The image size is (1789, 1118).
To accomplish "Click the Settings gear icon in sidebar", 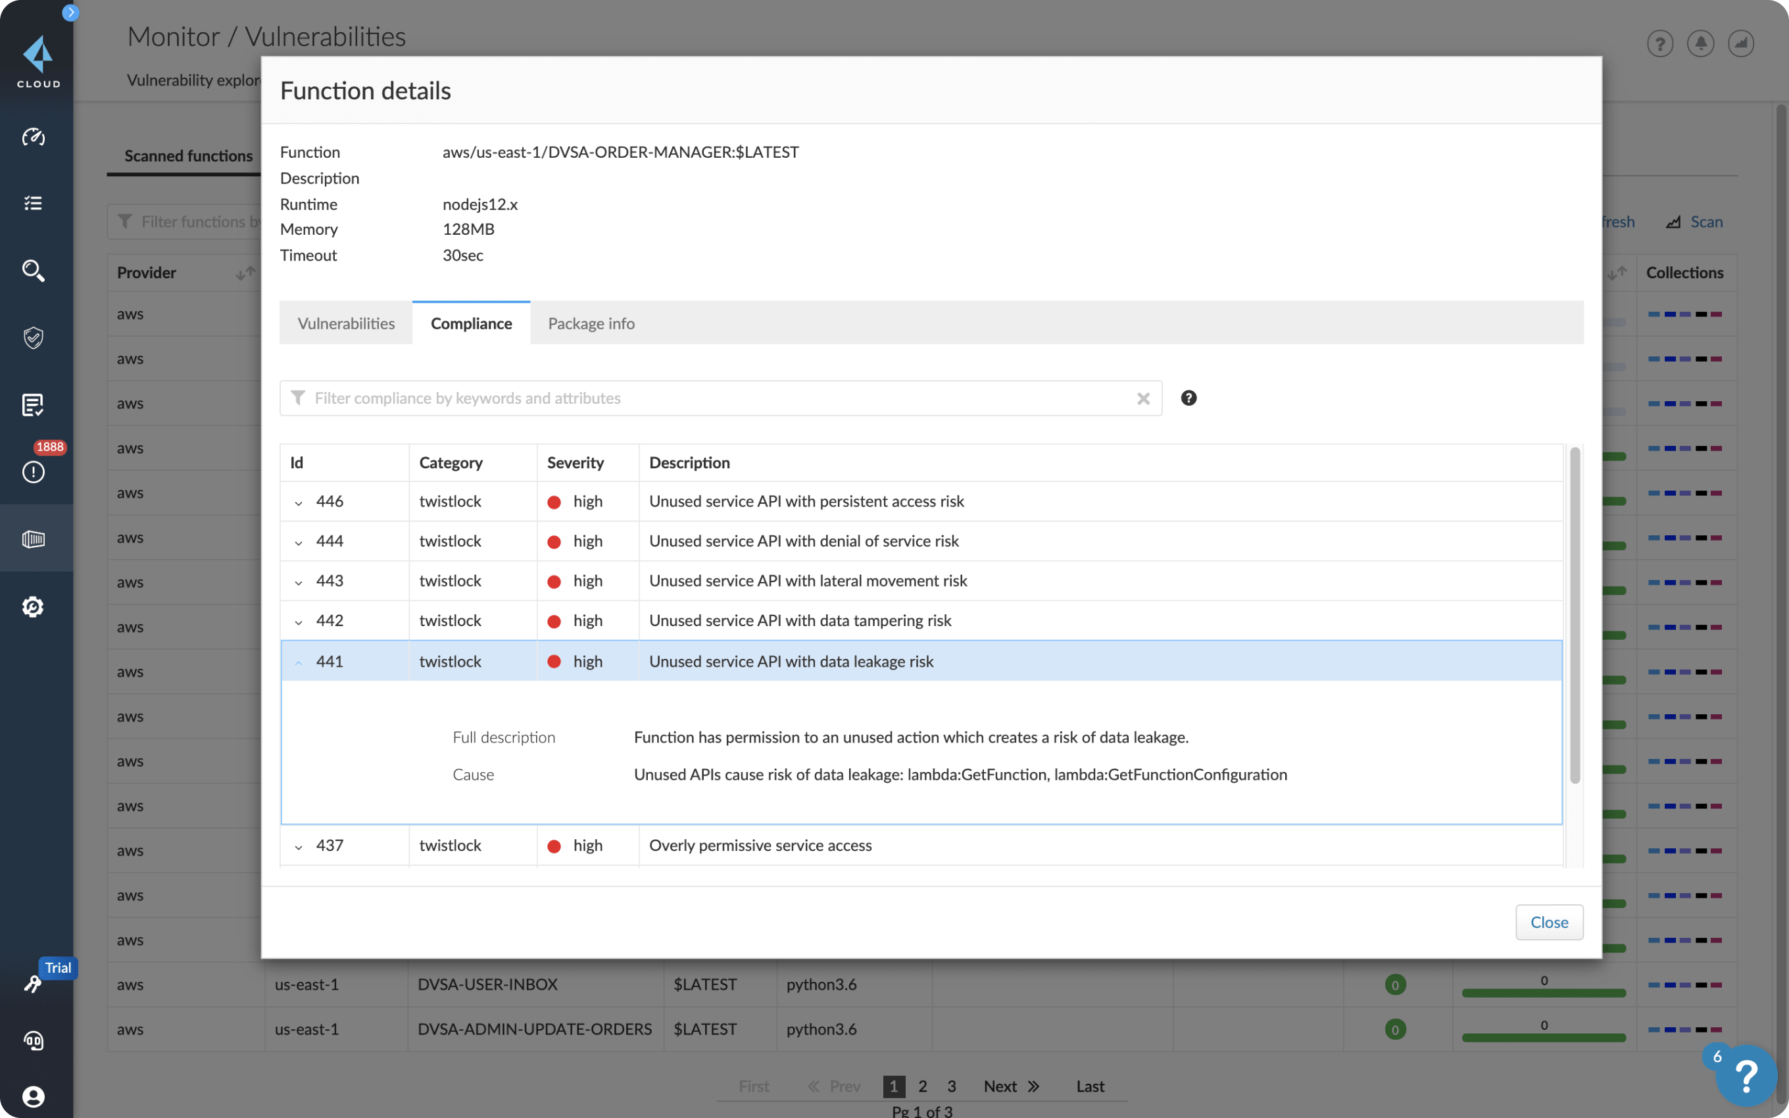I will click(x=34, y=606).
